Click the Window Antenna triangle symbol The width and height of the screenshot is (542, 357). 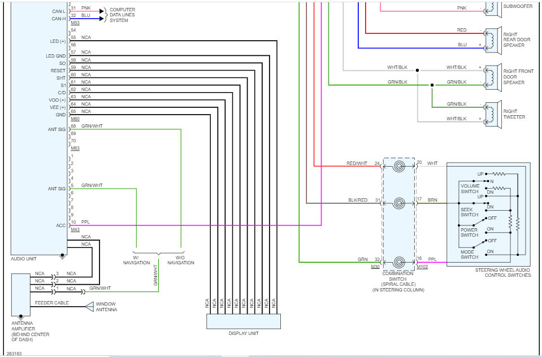click(x=89, y=307)
